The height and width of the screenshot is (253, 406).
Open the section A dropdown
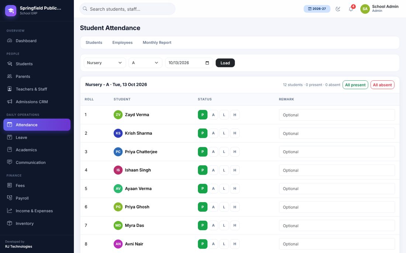[x=145, y=63]
